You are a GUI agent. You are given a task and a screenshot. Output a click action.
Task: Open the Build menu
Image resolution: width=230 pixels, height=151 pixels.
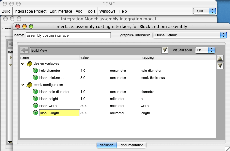6,11
